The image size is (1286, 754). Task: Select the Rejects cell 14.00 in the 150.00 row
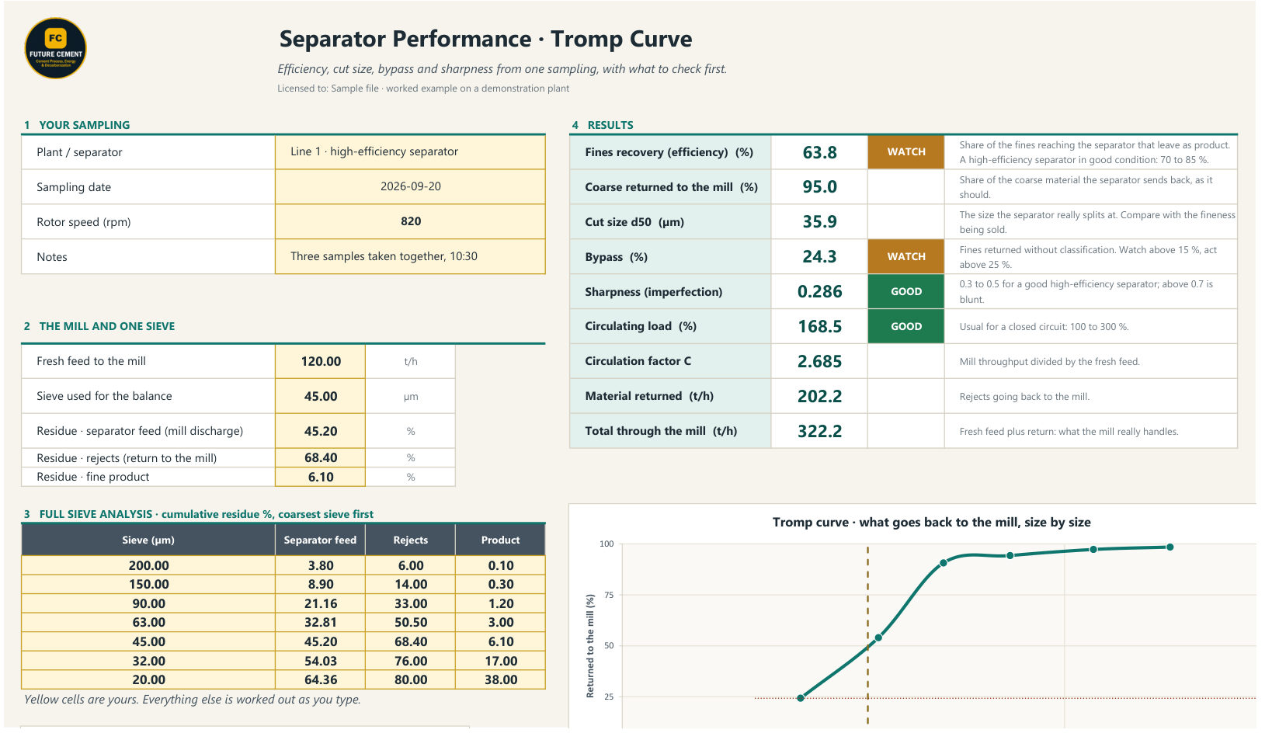point(410,584)
